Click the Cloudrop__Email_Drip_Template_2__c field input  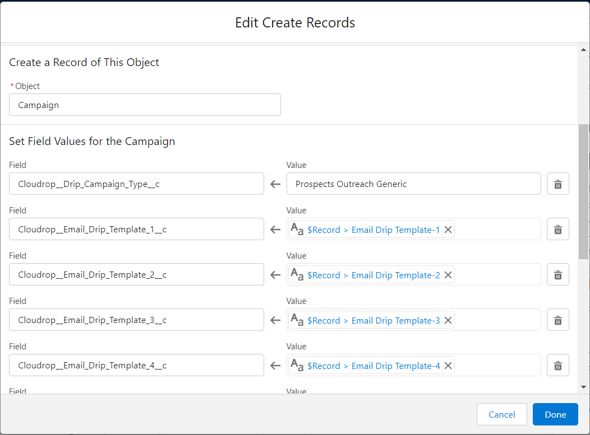coord(136,274)
